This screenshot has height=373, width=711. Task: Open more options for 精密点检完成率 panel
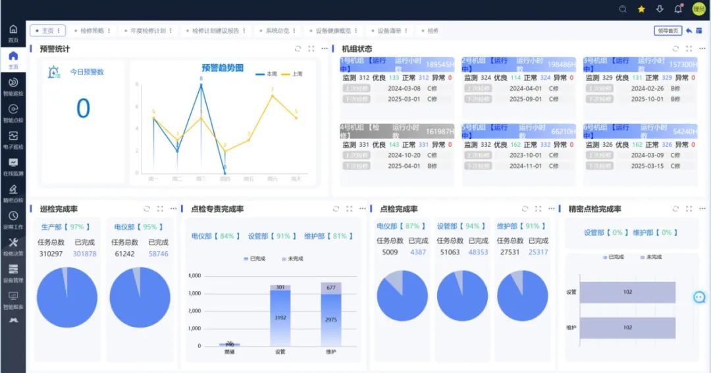point(702,209)
